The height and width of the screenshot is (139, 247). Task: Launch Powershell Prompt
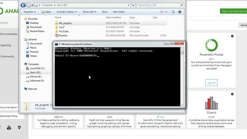[211, 83]
